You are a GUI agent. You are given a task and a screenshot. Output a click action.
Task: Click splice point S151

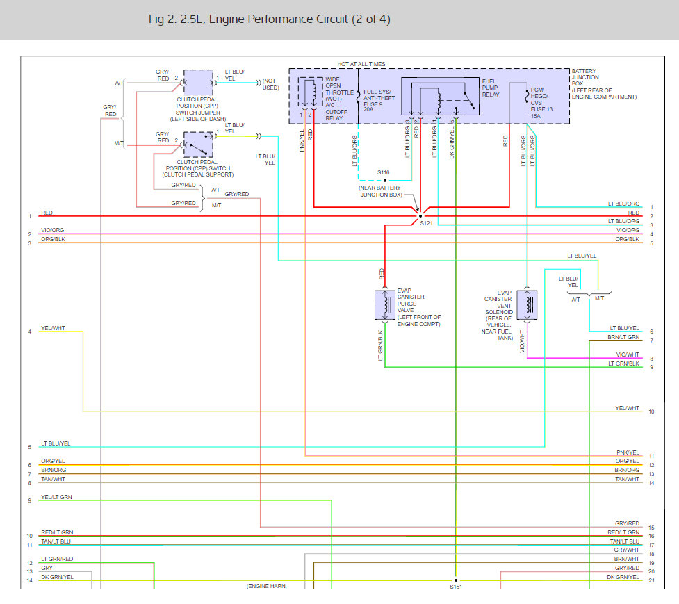coord(456,580)
